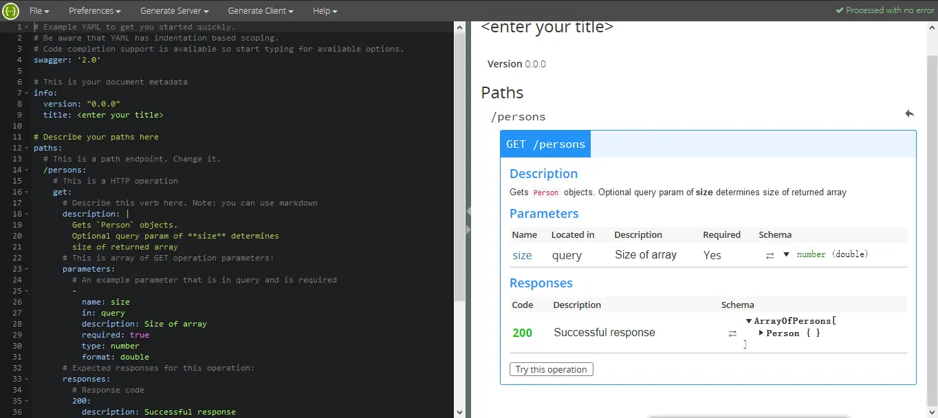The width and height of the screenshot is (938, 418).
Task: Click the 200 response code
Action: coord(522,333)
